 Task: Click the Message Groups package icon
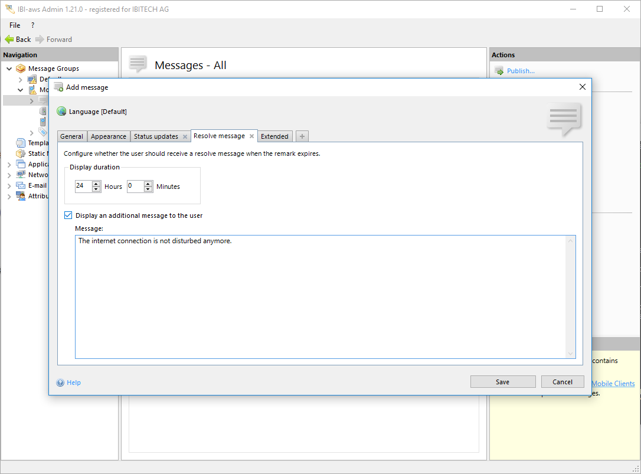point(21,68)
